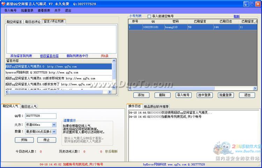Click the message list scroll up arrow
This screenshot has height=168, width=262.
[114, 61]
